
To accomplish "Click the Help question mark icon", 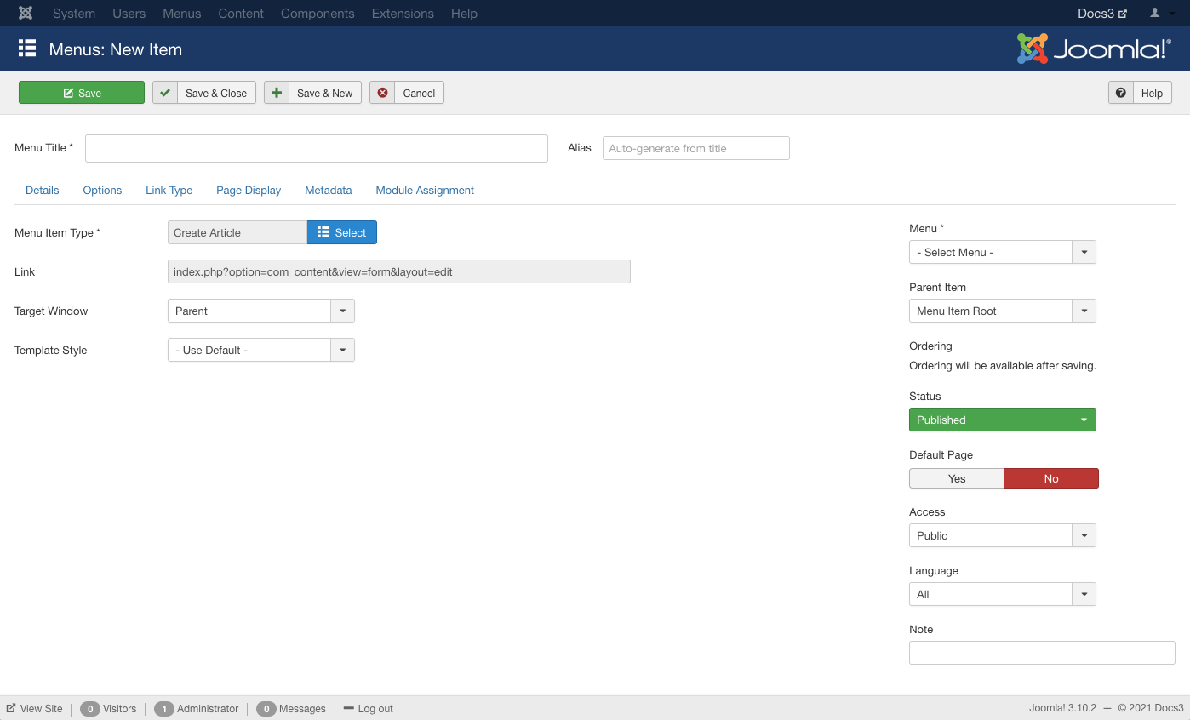I will [x=1120, y=93].
